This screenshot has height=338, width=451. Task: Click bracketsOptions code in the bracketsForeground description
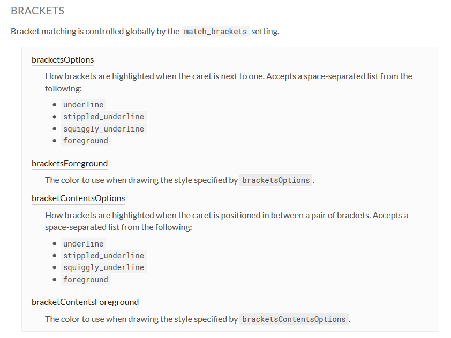276,180
